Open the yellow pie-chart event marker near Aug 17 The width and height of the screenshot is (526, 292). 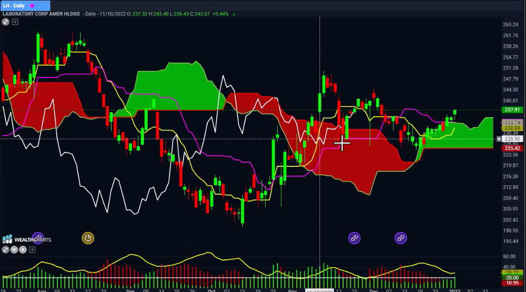coord(88,238)
